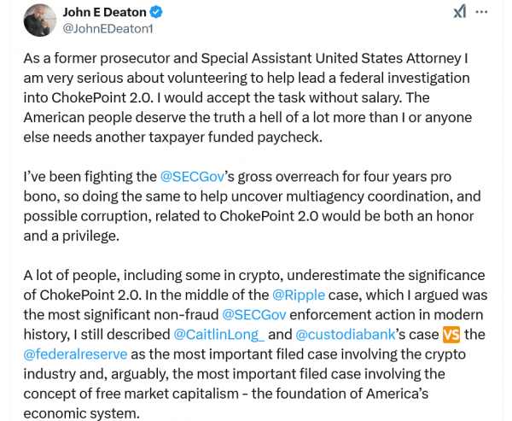Screen dimensions: 512x421
Task: Click John E Deaton's profile picture
Action: [x=40, y=20]
